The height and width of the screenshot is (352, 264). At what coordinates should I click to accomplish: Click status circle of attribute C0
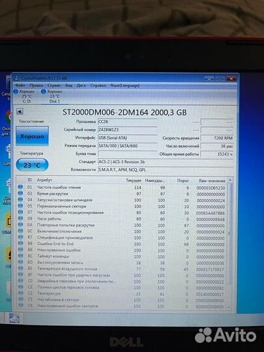pyautogui.click(x=20, y=280)
